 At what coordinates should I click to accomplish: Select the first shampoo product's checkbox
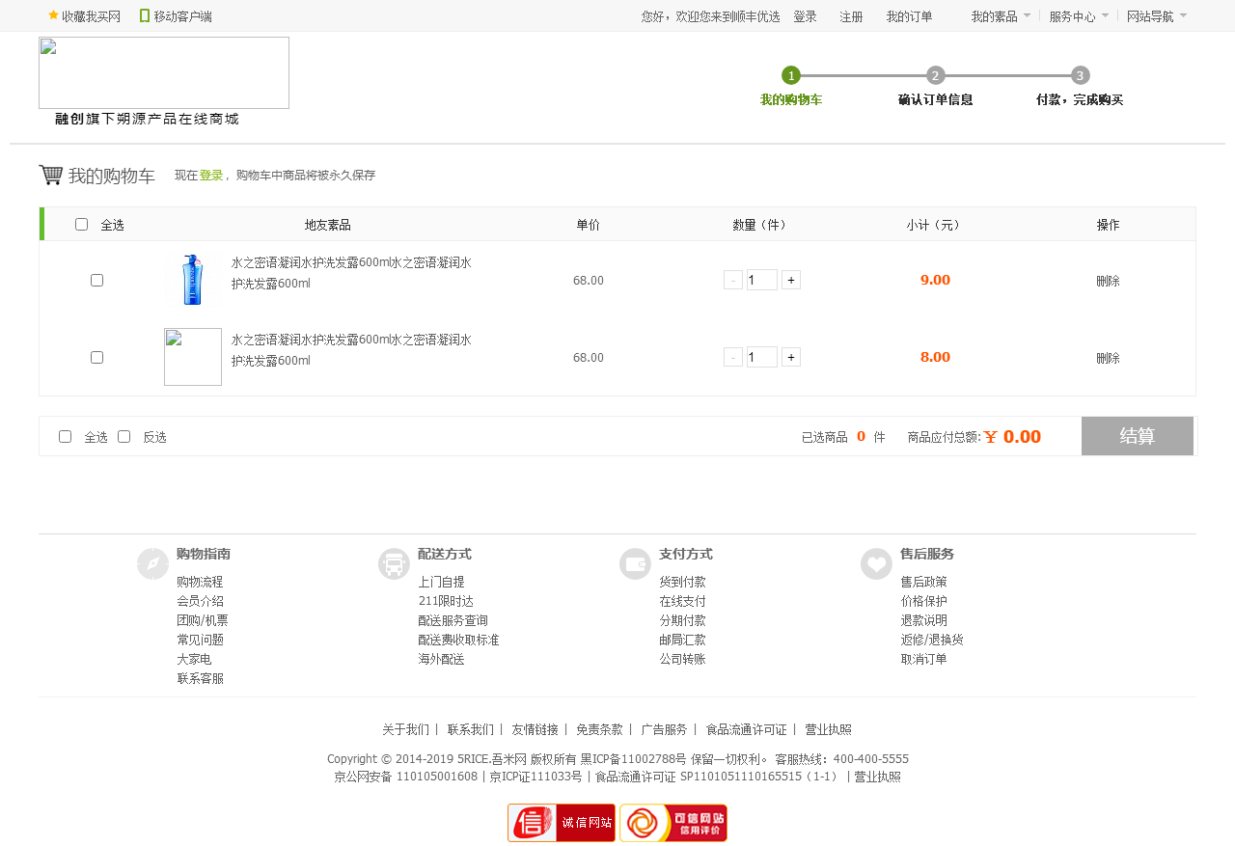[x=96, y=280]
